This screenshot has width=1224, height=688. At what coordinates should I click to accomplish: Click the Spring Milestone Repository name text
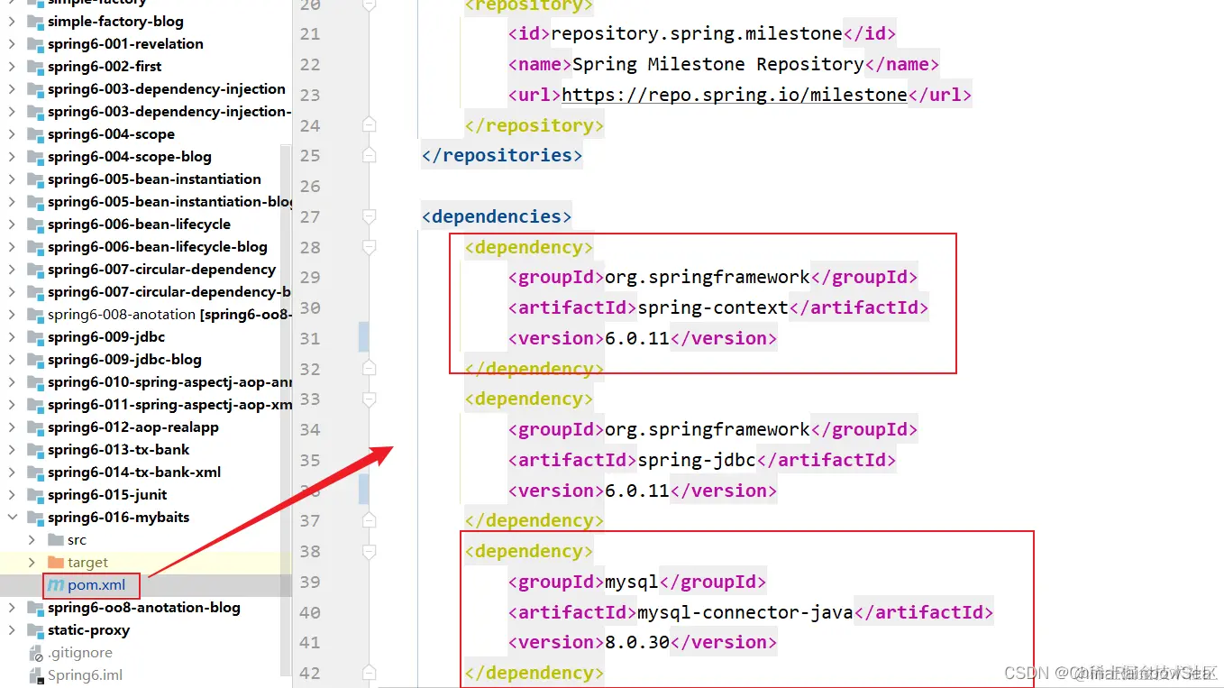pos(718,64)
